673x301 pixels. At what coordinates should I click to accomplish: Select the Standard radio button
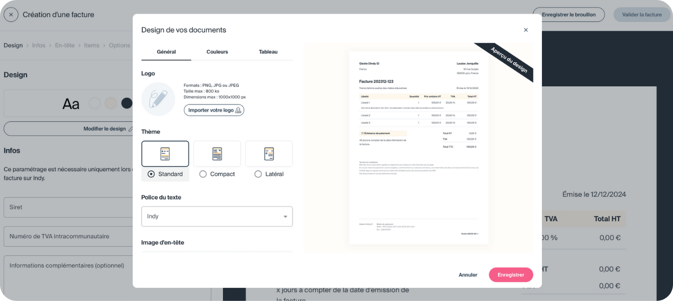pos(151,174)
